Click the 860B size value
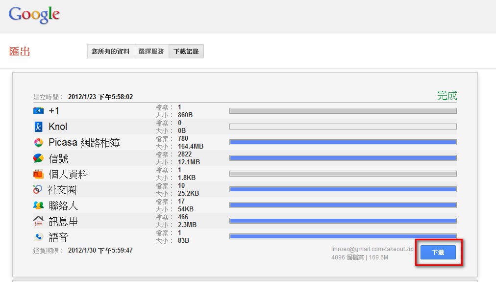The width and height of the screenshot is (496, 282). (185, 115)
